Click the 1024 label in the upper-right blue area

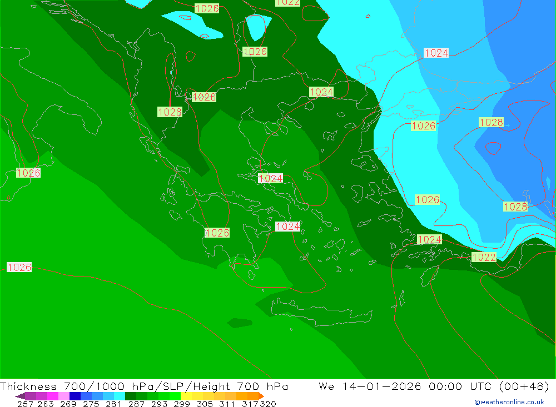pos(436,53)
